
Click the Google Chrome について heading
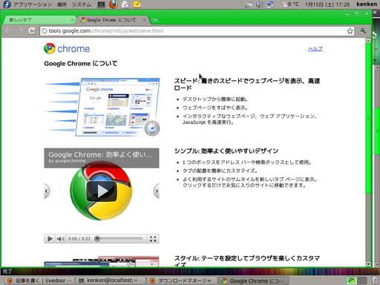coord(81,64)
